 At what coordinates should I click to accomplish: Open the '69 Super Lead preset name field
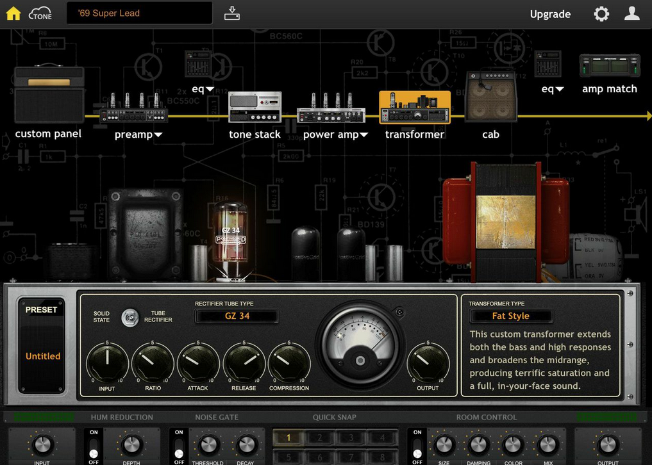[x=140, y=13]
